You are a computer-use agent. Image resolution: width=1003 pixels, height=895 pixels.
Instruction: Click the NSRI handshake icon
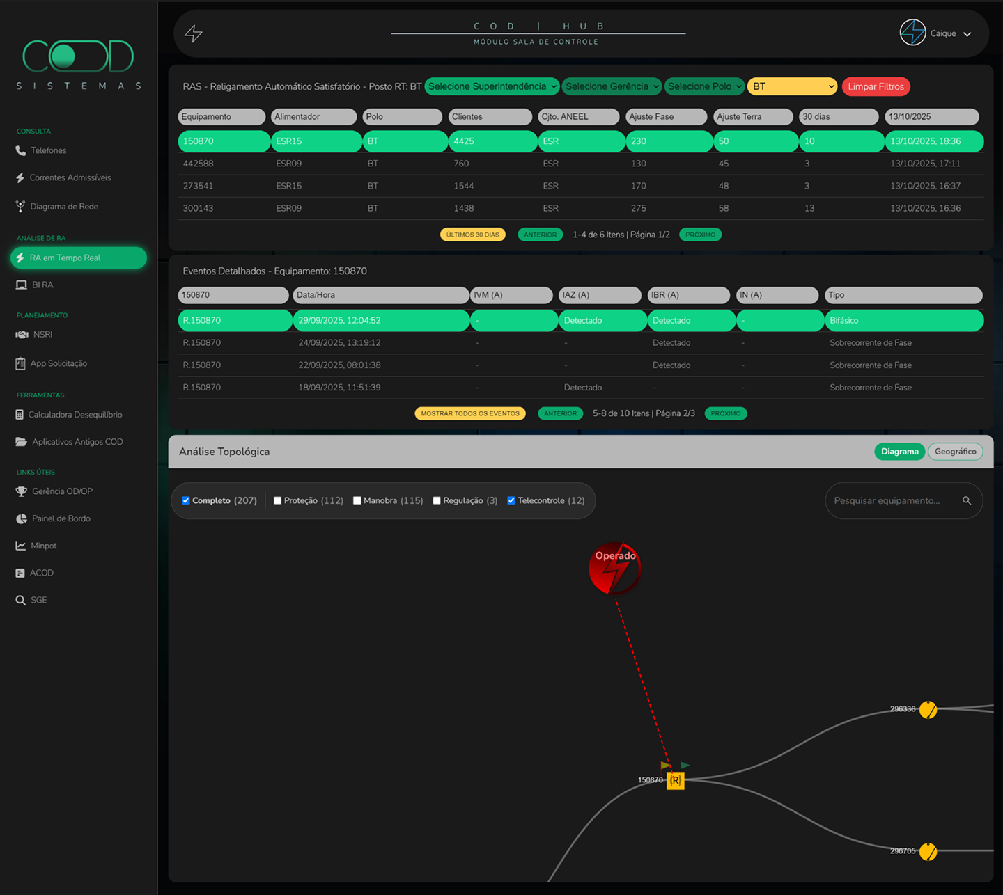pyautogui.click(x=22, y=335)
